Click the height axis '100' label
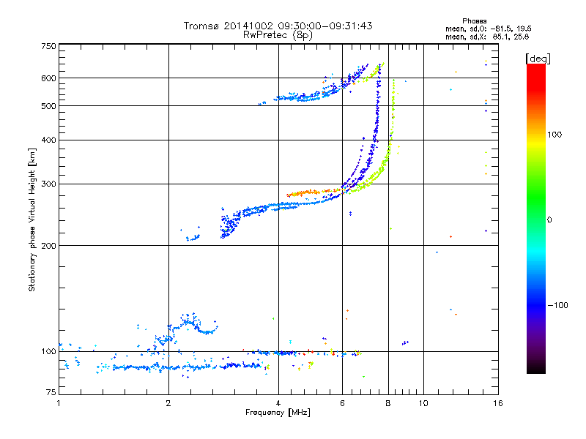 coord(48,351)
